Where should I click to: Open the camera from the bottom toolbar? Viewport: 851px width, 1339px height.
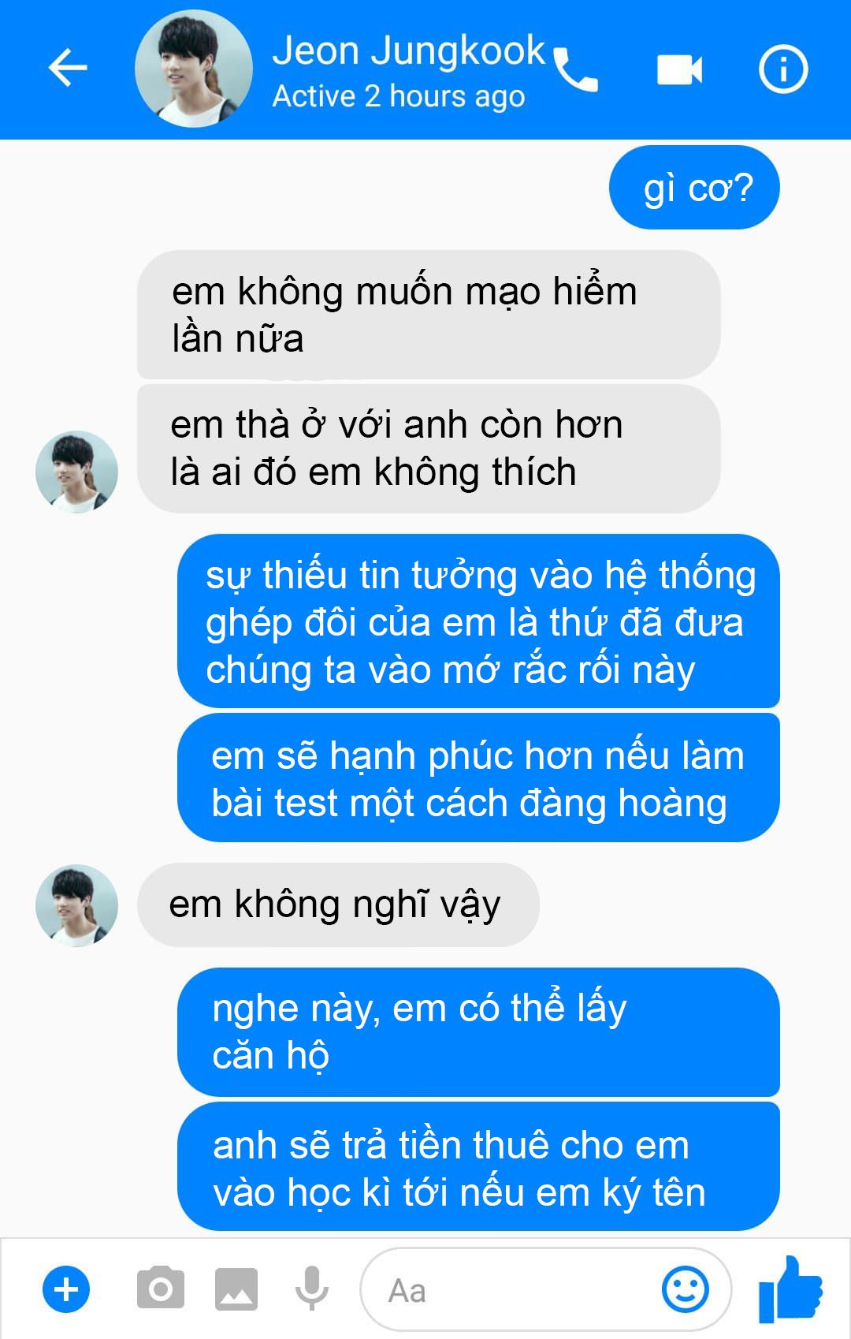pos(161,1289)
